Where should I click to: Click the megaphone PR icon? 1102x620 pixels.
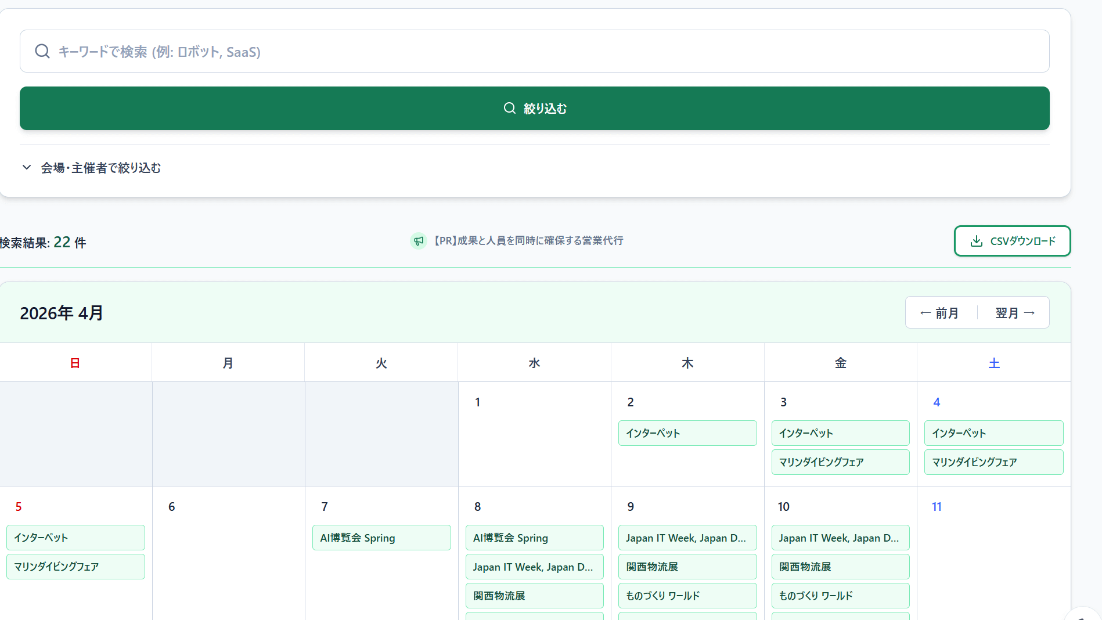point(418,241)
